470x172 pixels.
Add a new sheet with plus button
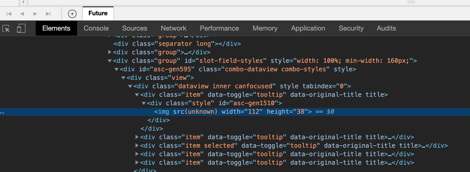72,14
